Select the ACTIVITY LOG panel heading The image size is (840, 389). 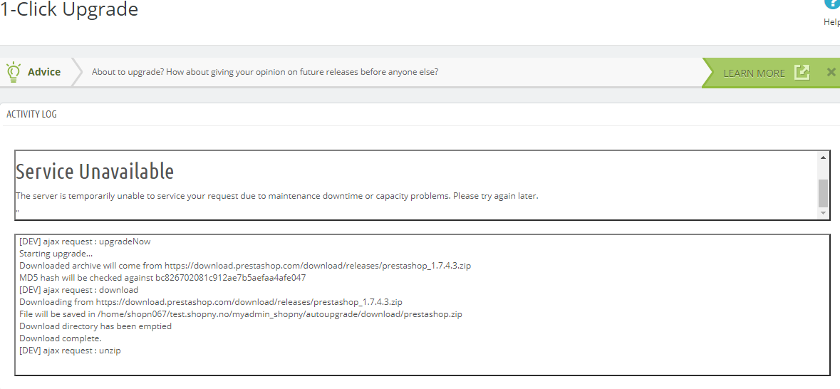pyautogui.click(x=31, y=114)
